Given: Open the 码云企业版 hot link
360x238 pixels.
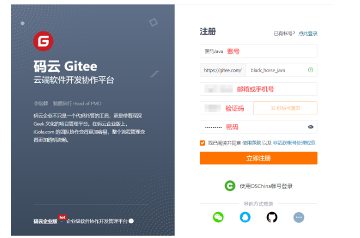Looking at the screenshot, I should pyautogui.click(x=45, y=222).
